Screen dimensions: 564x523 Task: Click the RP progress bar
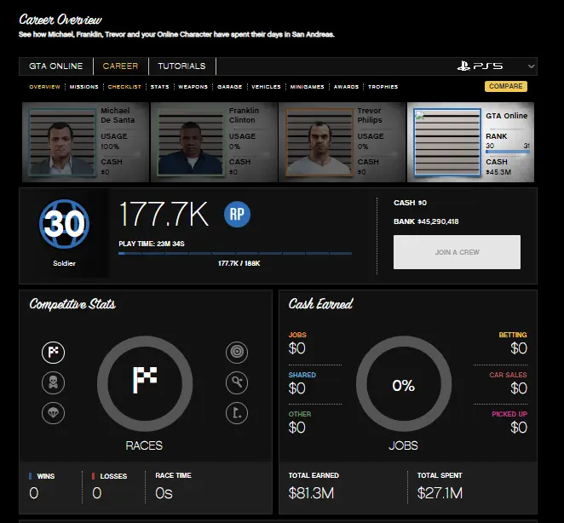(x=235, y=254)
